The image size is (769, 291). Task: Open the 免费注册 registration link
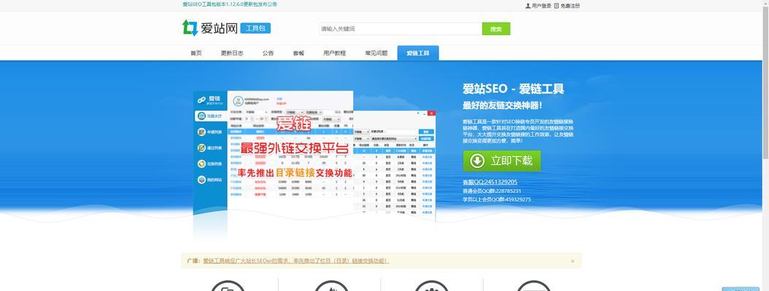(566, 6)
